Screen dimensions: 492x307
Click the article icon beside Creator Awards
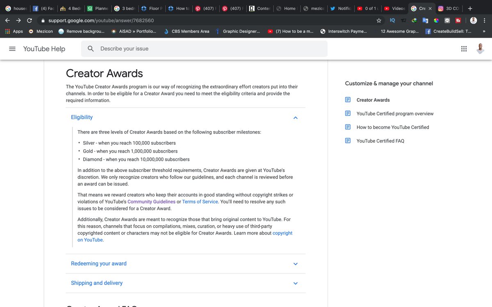tap(348, 100)
